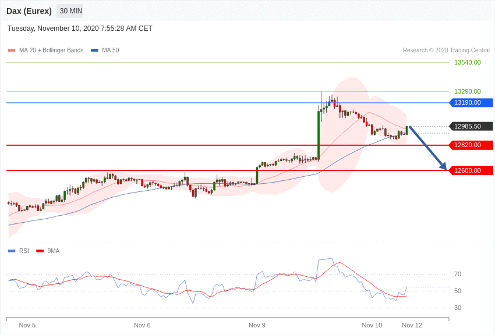Click the 12820.00 red support tag
This screenshot has width=495, height=335.
(471, 145)
